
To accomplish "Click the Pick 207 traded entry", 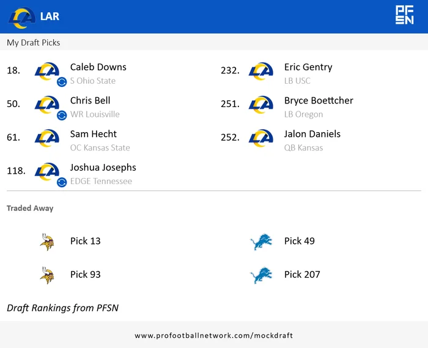I will (302, 275).
